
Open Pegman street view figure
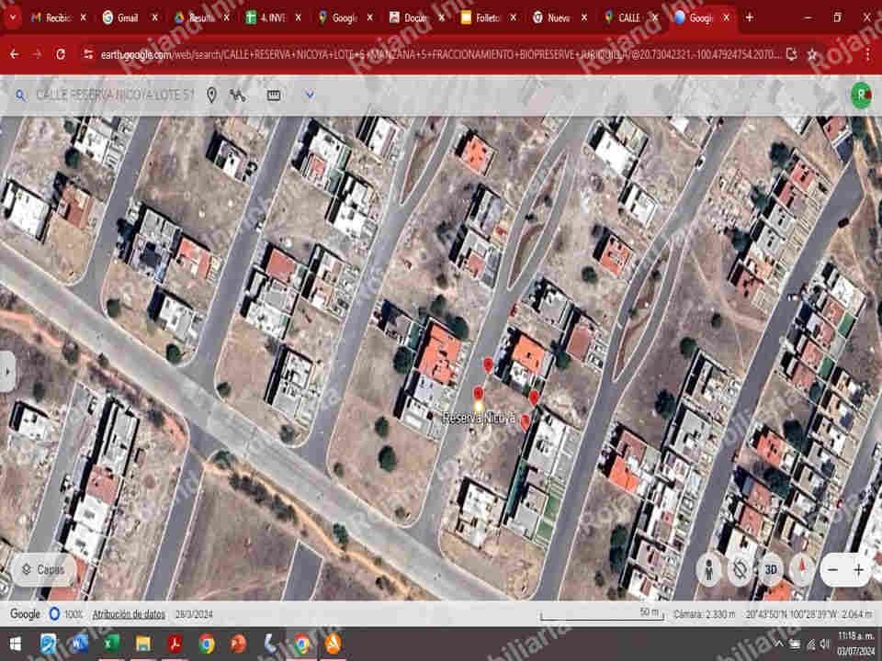click(x=708, y=570)
